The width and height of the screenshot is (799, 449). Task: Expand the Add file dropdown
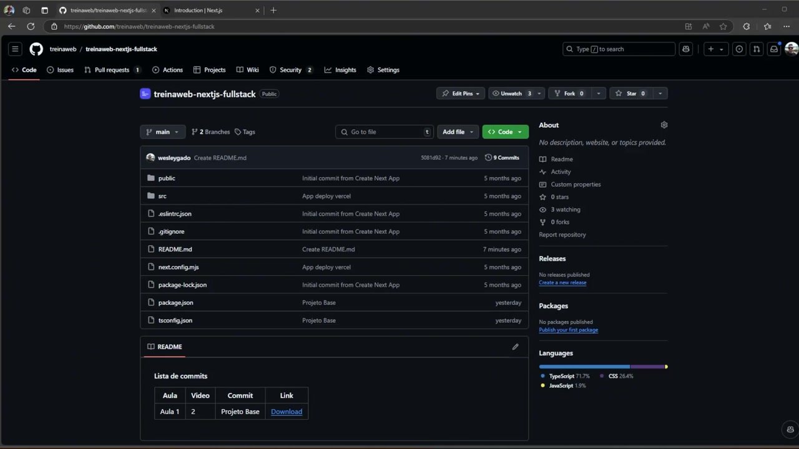pos(458,132)
